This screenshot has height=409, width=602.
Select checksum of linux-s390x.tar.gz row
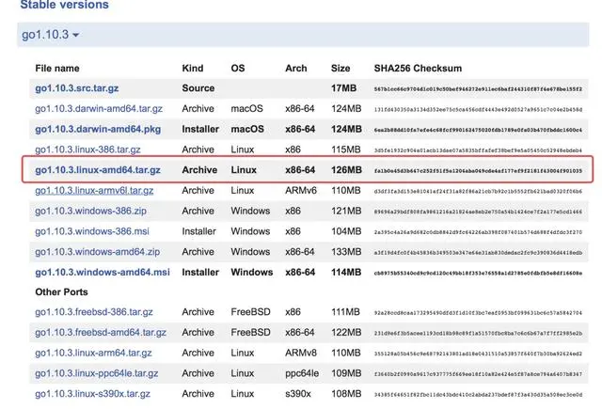pyautogui.click(x=478, y=395)
